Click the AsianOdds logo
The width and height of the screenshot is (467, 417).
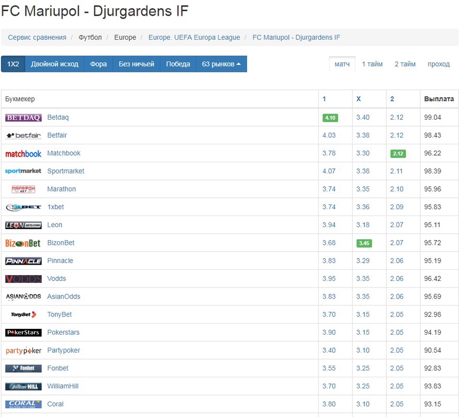point(23,297)
